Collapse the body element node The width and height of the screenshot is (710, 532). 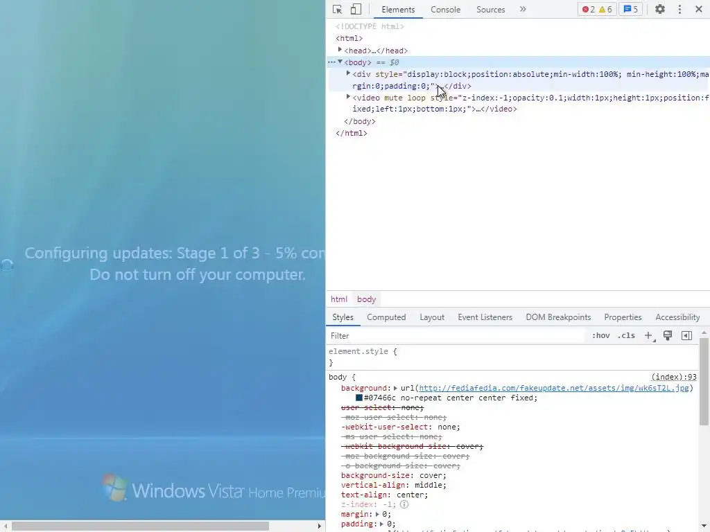coord(340,62)
